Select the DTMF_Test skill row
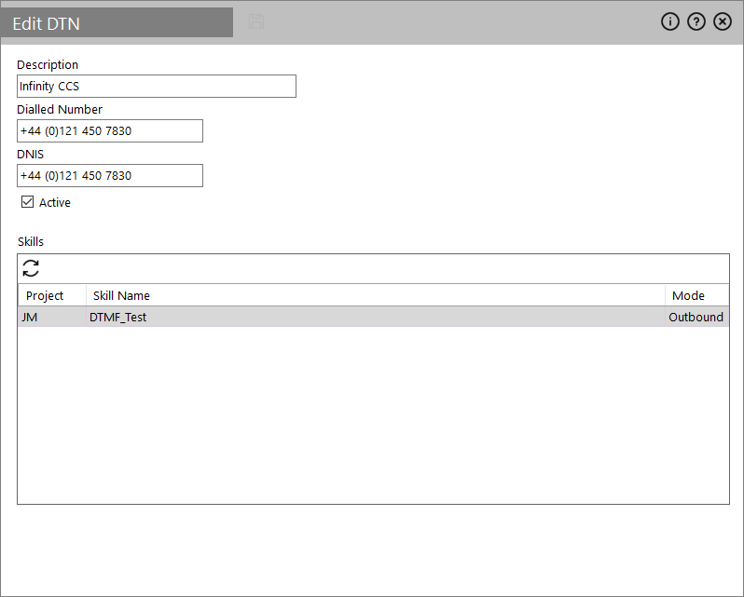The width and height of the screenshot is (744, 597). pos(118,317)
